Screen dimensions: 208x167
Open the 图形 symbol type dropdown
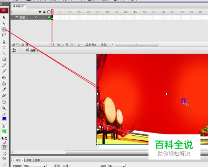[35, 166]
